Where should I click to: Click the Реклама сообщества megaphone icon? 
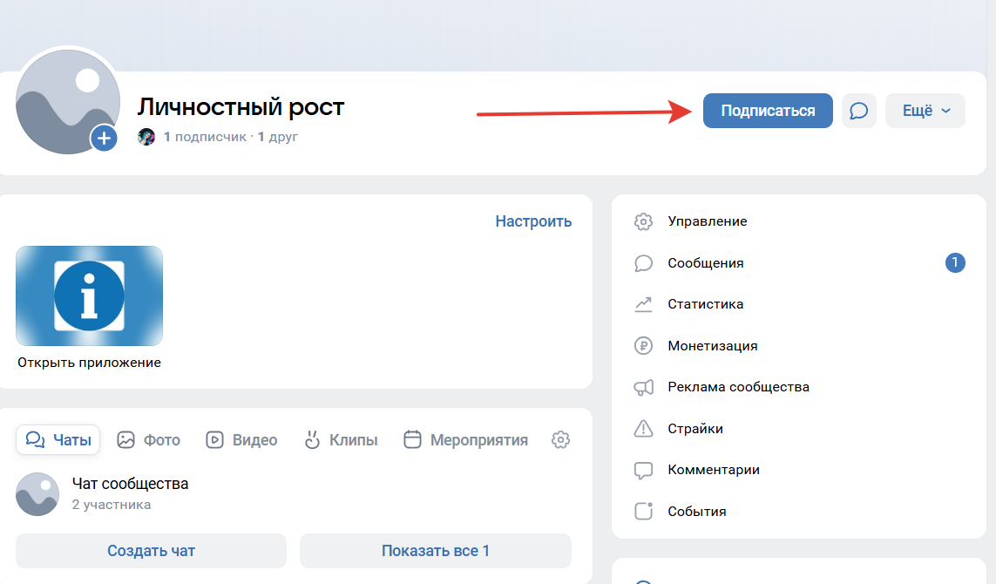coord(643,387)
